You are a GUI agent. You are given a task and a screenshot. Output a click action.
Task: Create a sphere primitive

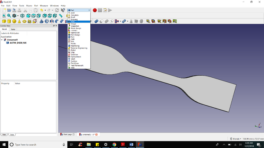click(x=14, y=21)
